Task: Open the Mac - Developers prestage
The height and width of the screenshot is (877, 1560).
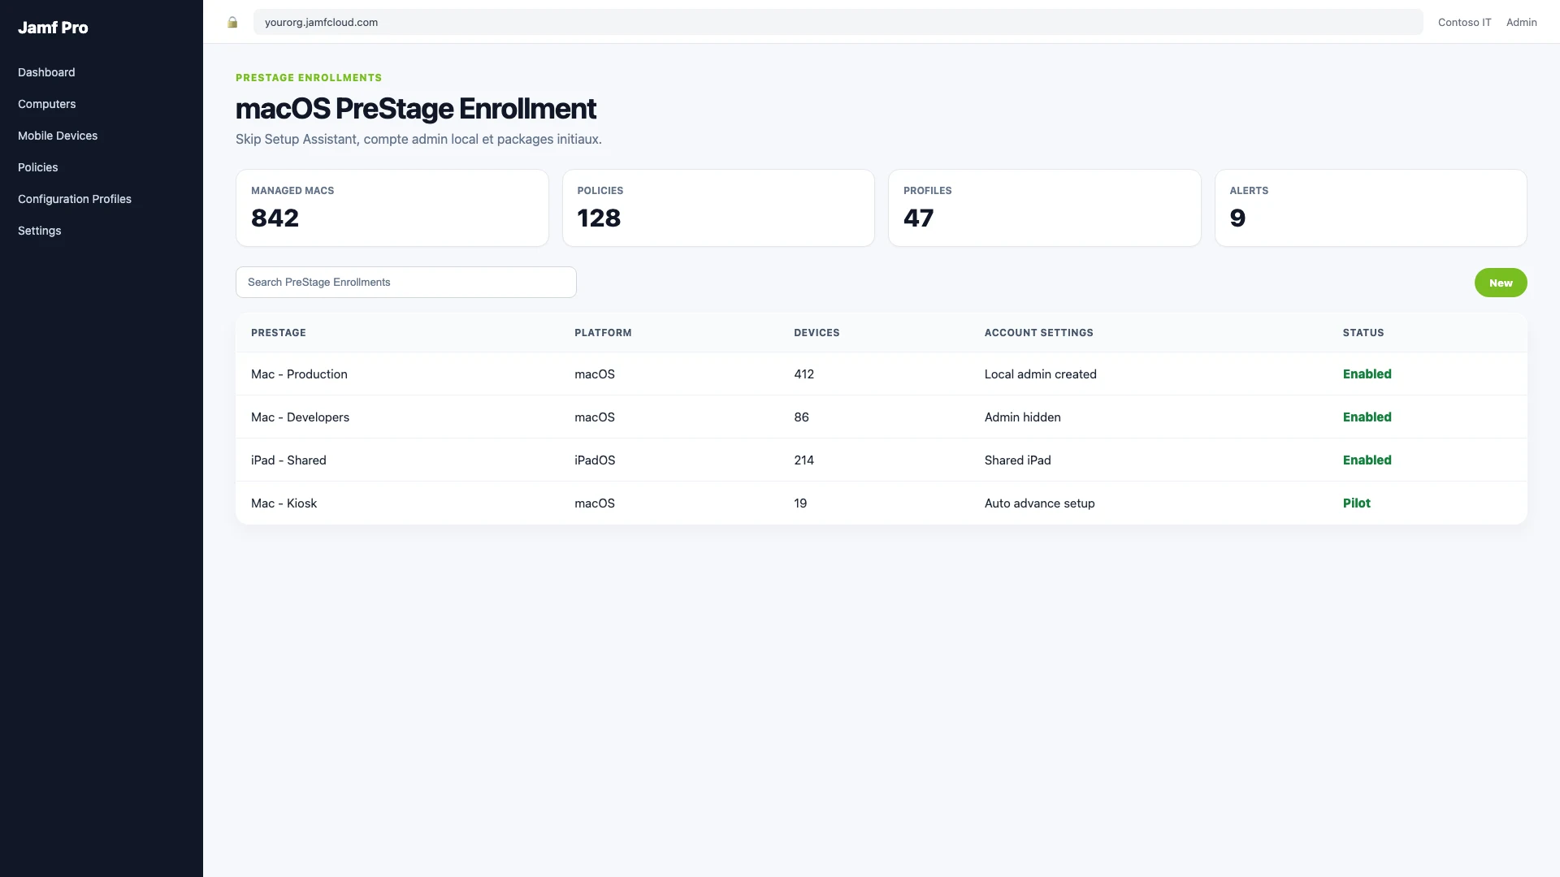Action: (x=300, y=417)
